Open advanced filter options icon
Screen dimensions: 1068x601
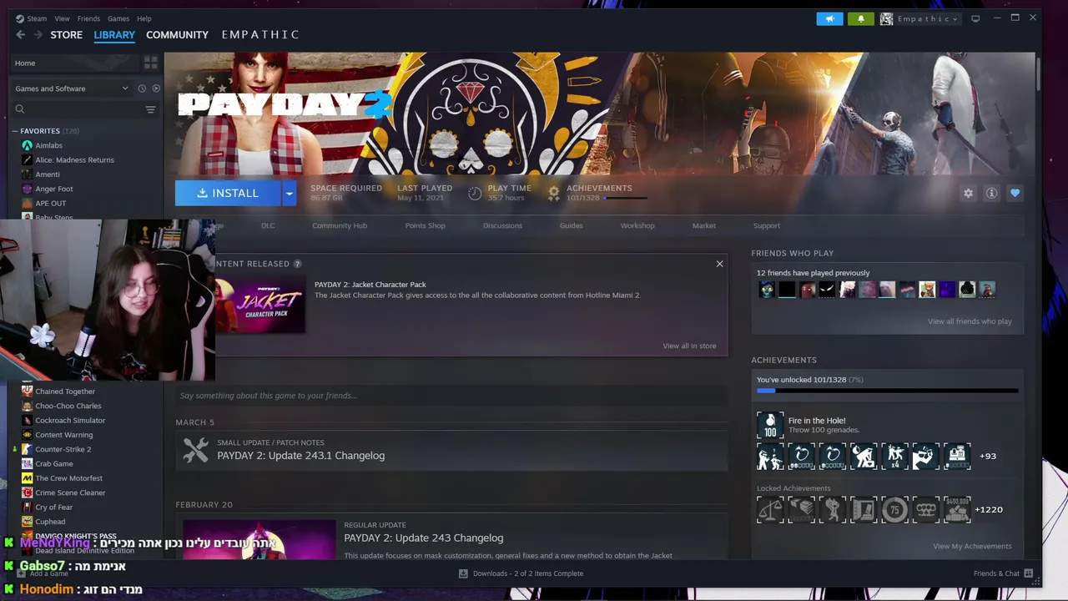tap(151, 109)
